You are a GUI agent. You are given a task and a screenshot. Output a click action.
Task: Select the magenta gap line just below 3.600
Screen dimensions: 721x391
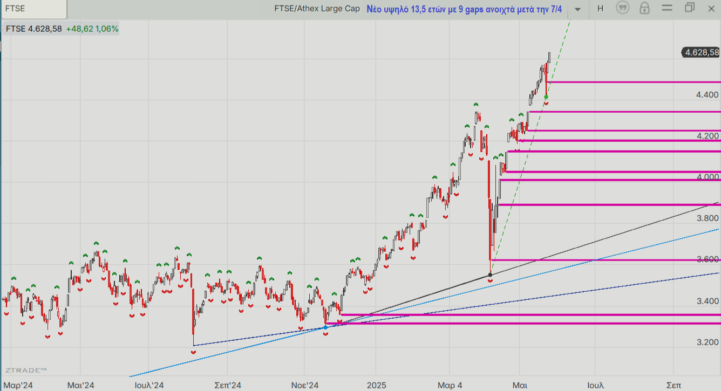tap(606, 260)
